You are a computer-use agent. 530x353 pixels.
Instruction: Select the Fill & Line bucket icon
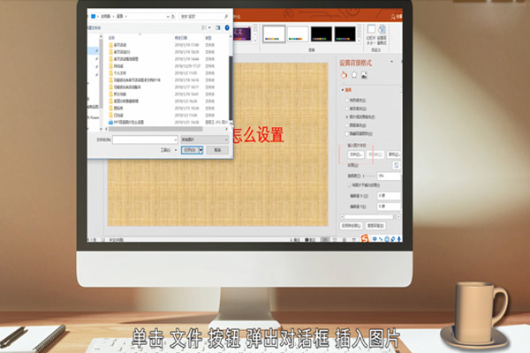344,75
